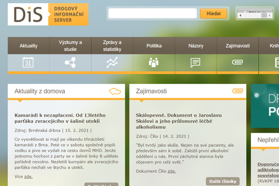Viewport: 279px width, 186px height.
Task: Select the Zajímavosti navigation item
Action: coord(237,46)
